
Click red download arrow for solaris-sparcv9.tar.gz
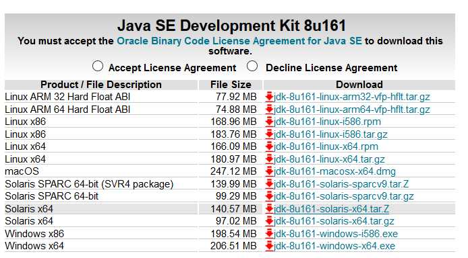[x=269, y=196]
